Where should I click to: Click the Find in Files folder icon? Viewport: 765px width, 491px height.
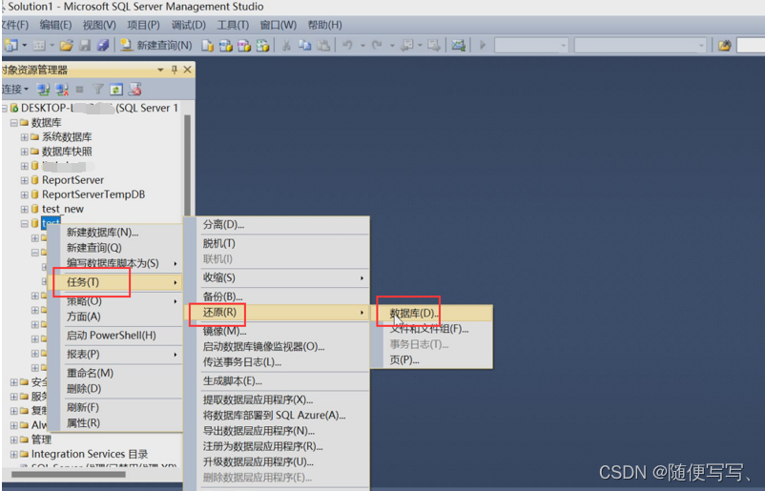[725, 46]
